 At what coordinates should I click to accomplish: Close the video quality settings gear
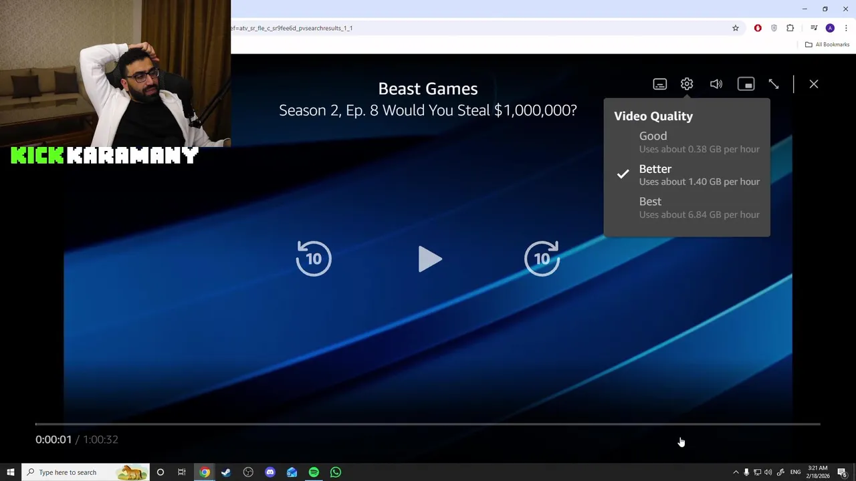tap(687, 84)
